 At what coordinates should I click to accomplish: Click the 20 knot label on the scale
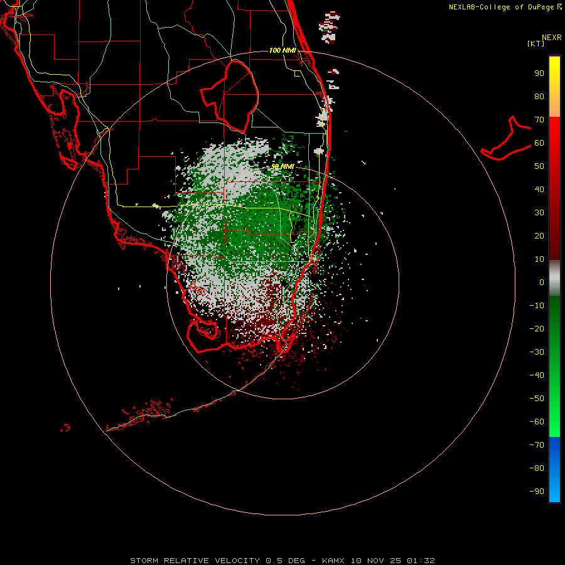[539, 235]
